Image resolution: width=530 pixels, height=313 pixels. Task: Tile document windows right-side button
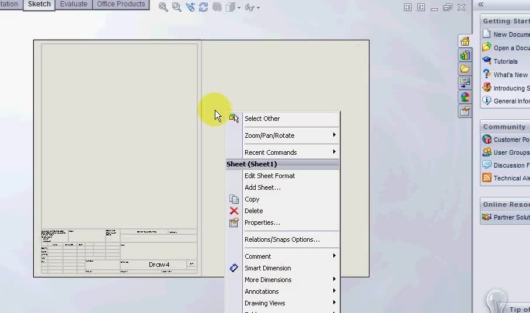click(x=421, y=7)
